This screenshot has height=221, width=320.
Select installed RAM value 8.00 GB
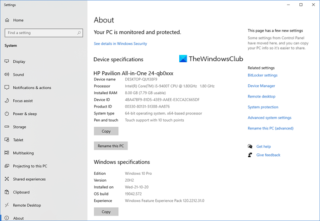(x=145, y=93)
